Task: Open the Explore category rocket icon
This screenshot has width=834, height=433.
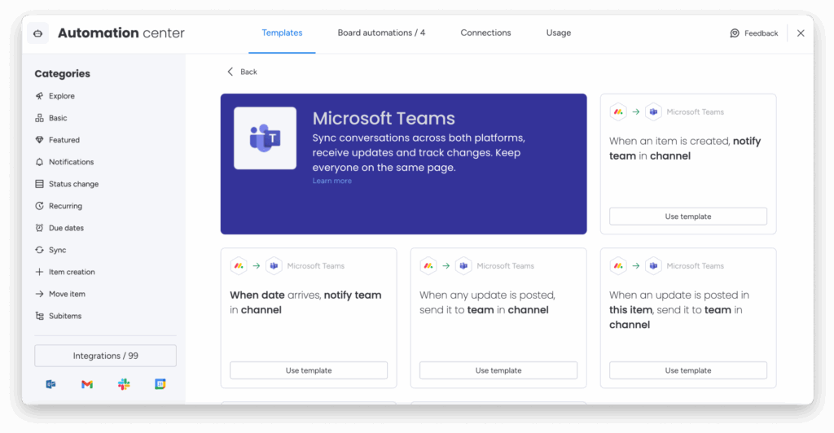Action: pos(39,96)
